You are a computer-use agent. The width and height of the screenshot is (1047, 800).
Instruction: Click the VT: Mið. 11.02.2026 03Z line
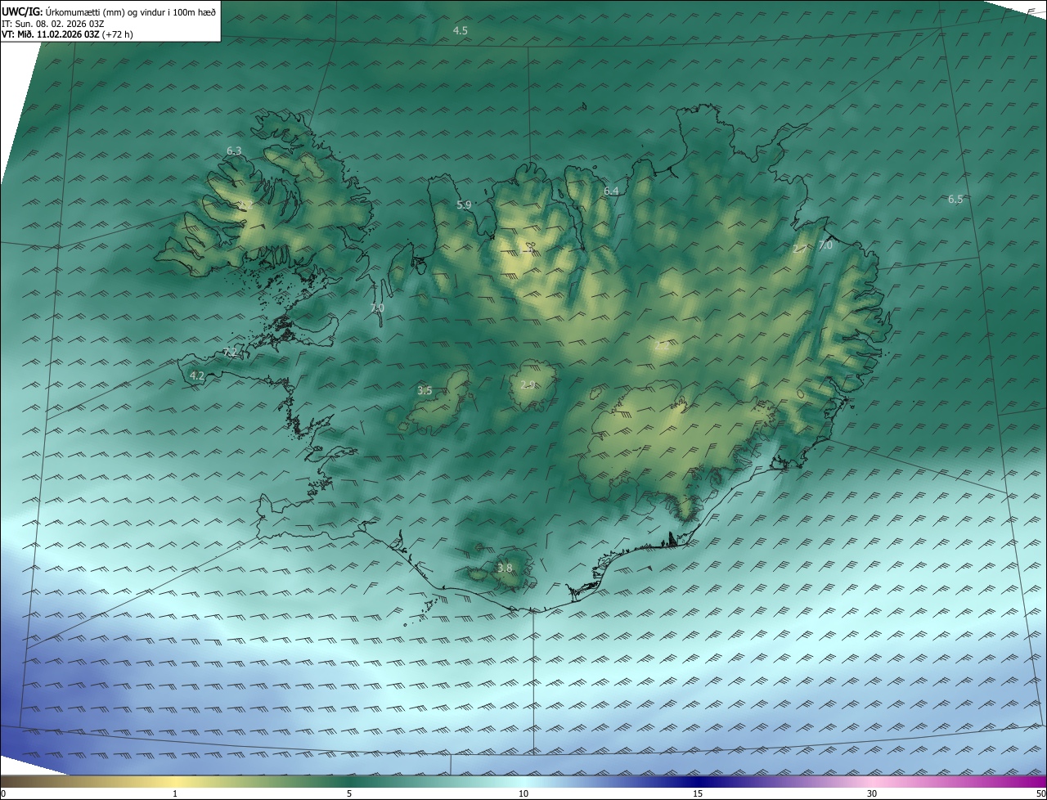coord(67,34)
